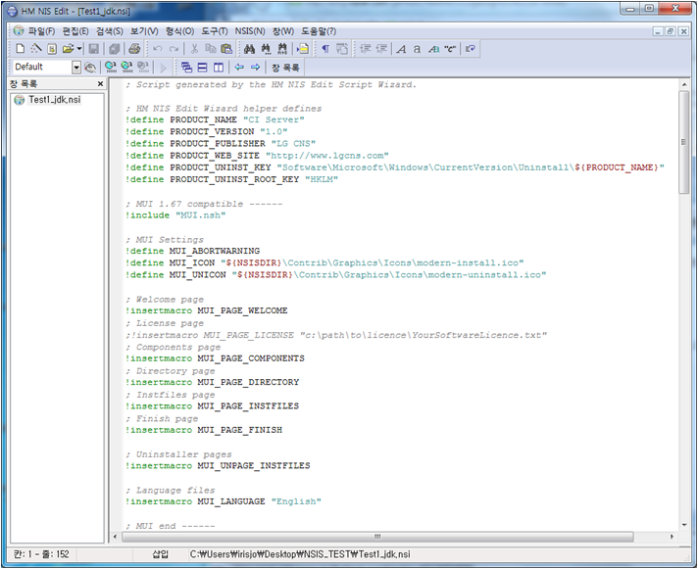The image size is (698, 569).
Task: Open the Default configuration dropdown
Action: pyautogui.click(x=75, y=67)
